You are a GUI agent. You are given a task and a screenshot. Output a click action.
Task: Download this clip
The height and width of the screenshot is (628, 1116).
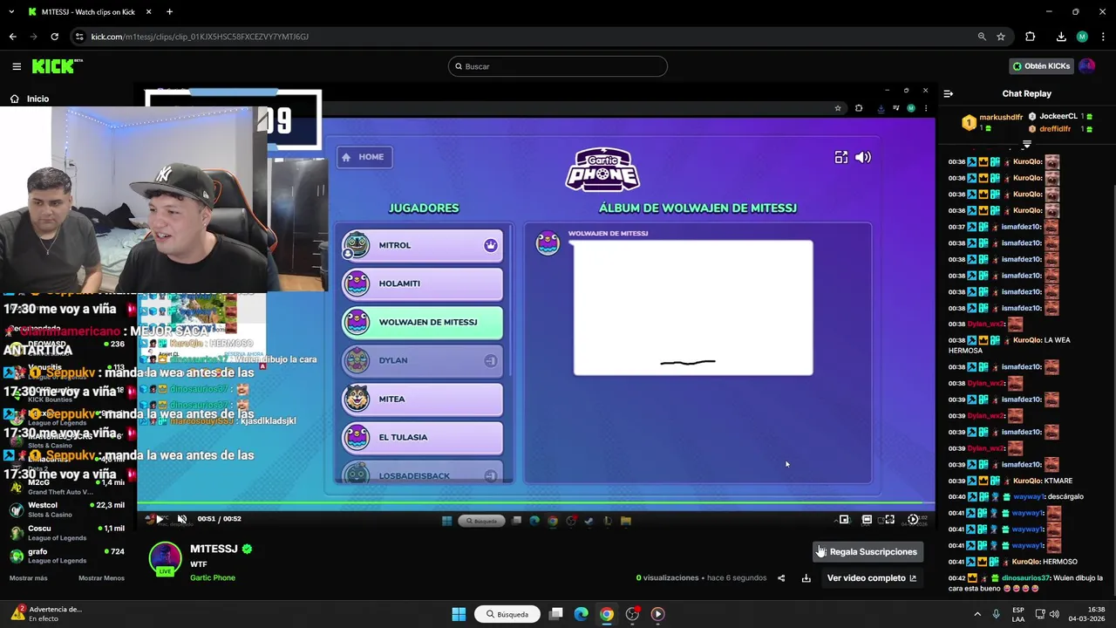[806, 577]
